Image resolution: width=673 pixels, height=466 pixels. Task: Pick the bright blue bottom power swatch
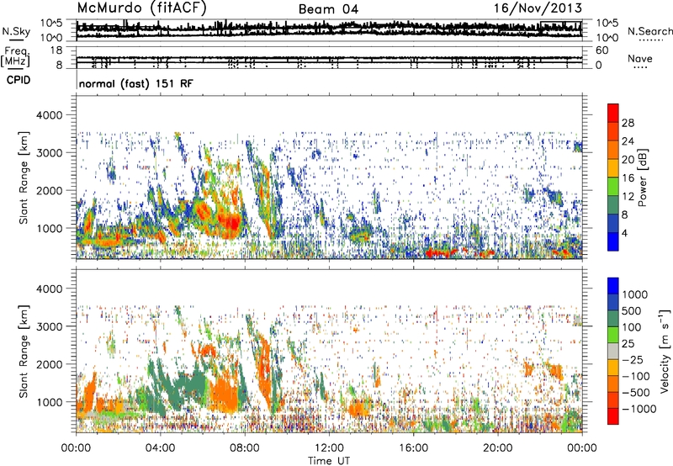coord(613,241)
